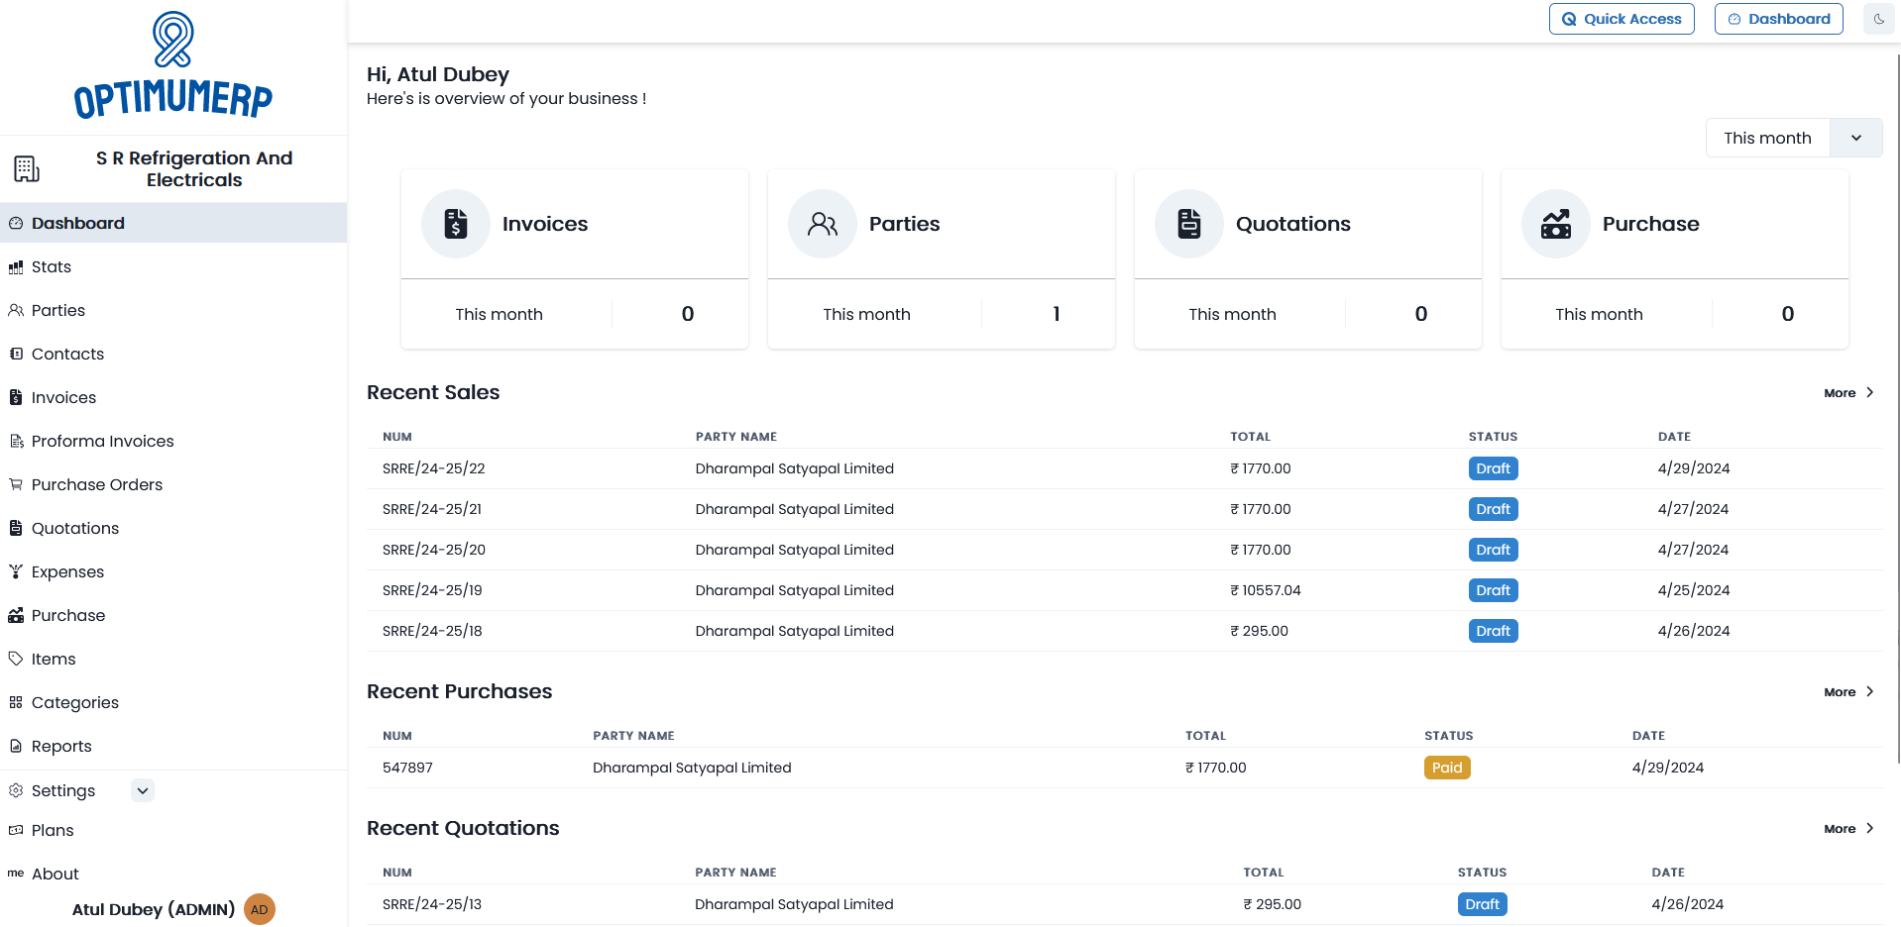Viewport: 1901px width, 927px height.
Task: Click invoice number SRRE/24-25/21
Action: 432,509
